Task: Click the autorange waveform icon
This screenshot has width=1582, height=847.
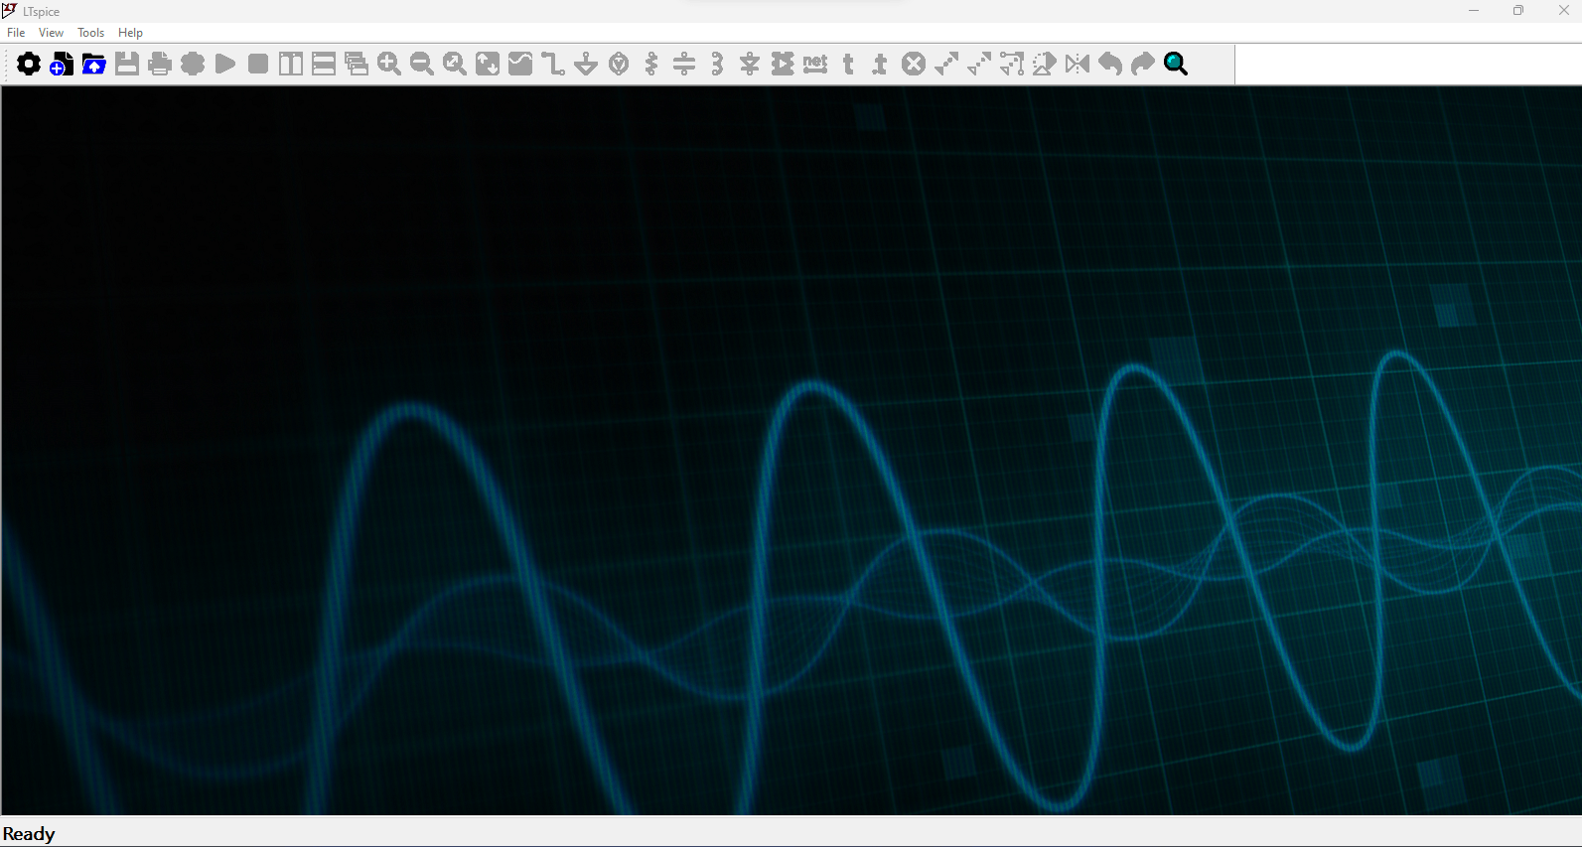Action: 520,65
